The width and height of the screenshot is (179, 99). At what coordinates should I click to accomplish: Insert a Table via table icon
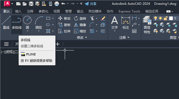coord(134,31)
